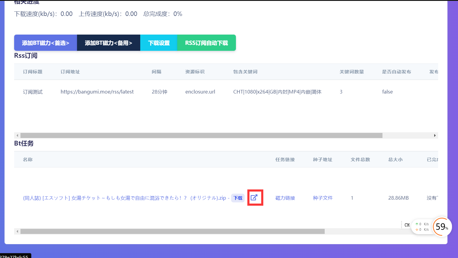Select the CHT|1080|x264 keywords cell

coord(277,92)
